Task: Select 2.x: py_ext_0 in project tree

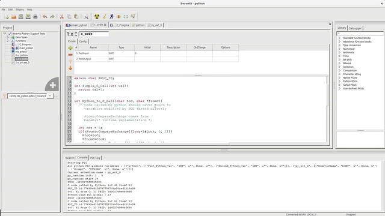Action: (22, 62)
